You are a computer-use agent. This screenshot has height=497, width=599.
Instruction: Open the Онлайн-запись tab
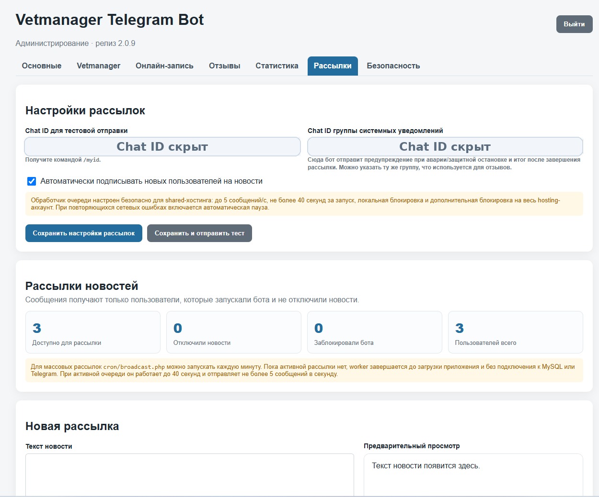164,66
